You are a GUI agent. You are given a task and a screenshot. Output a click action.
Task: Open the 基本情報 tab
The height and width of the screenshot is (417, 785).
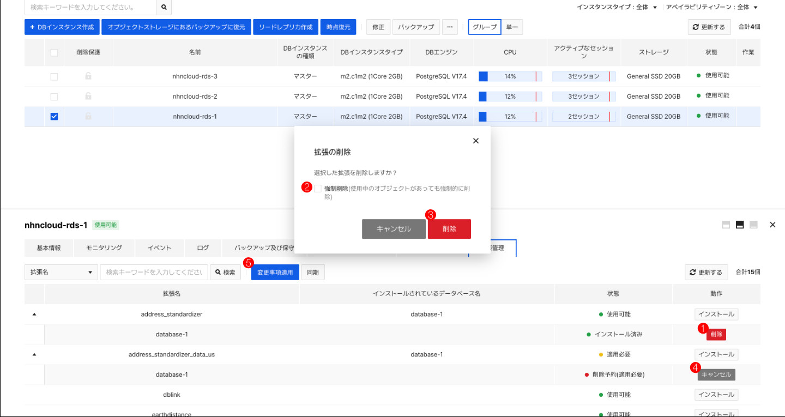[x=49, y=247]
